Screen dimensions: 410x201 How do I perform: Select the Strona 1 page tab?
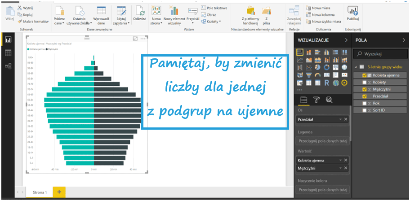pos(39,192)
